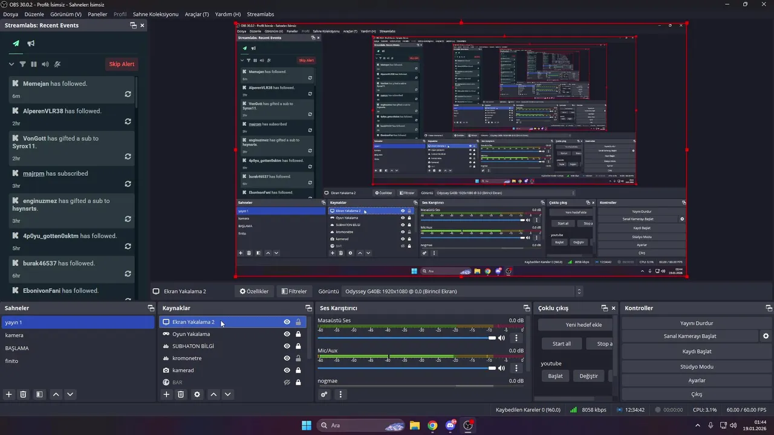774x435 pixels.
Task: Open the Sahne Koleksiyonu menu
Action: [x=155, y=14]
